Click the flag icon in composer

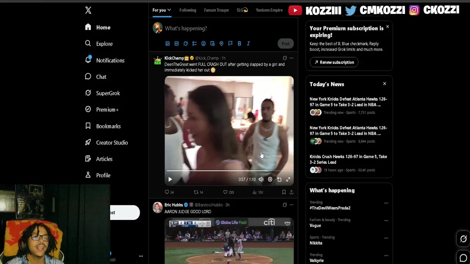[x=230, y=44]
